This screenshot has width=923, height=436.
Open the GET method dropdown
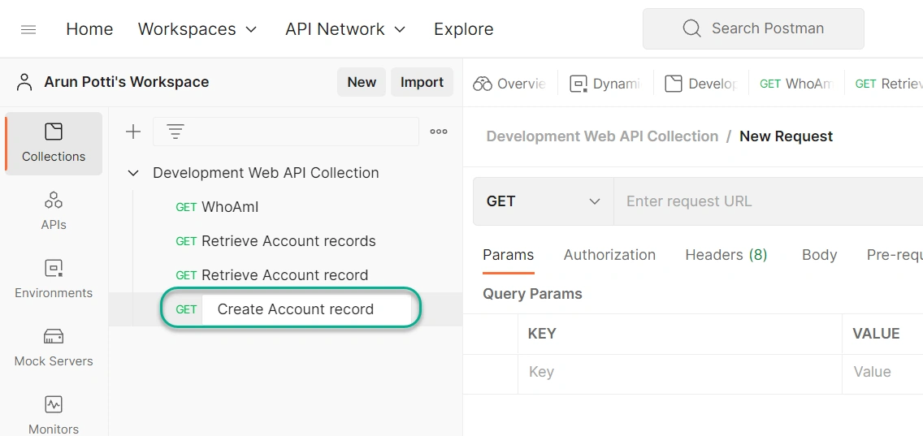[x=544, y=201]
